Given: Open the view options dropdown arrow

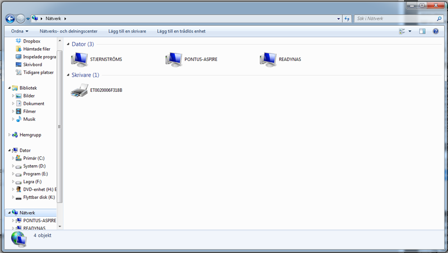Looking at the screenshot, I should coord(410,31).
